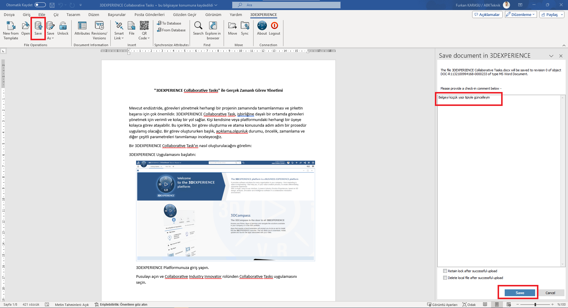Toggle the Otomatik Kaydet switch
The height and width of the screenshot is (308, 568).
(40, 5)
